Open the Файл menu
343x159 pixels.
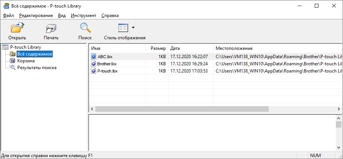[8, 15]
